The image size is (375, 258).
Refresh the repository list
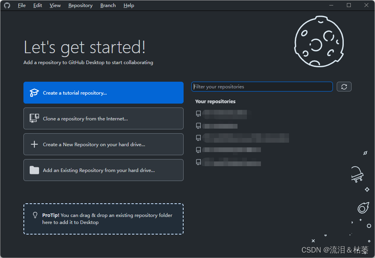pyautogui.click(x=344, y=87)
